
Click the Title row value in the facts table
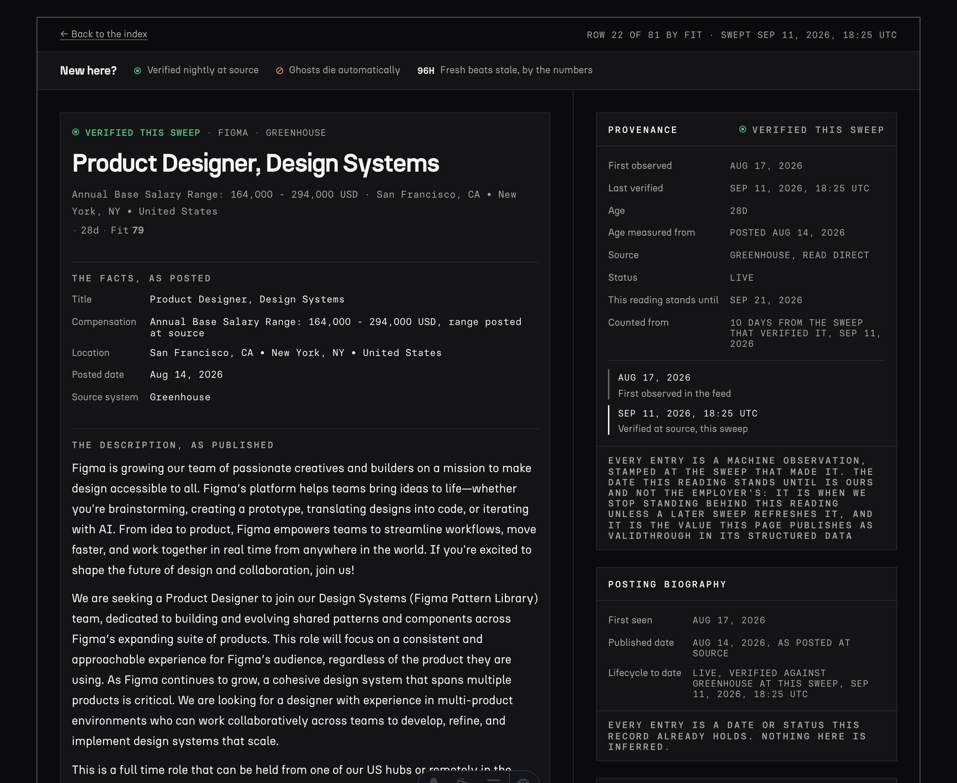247,299
